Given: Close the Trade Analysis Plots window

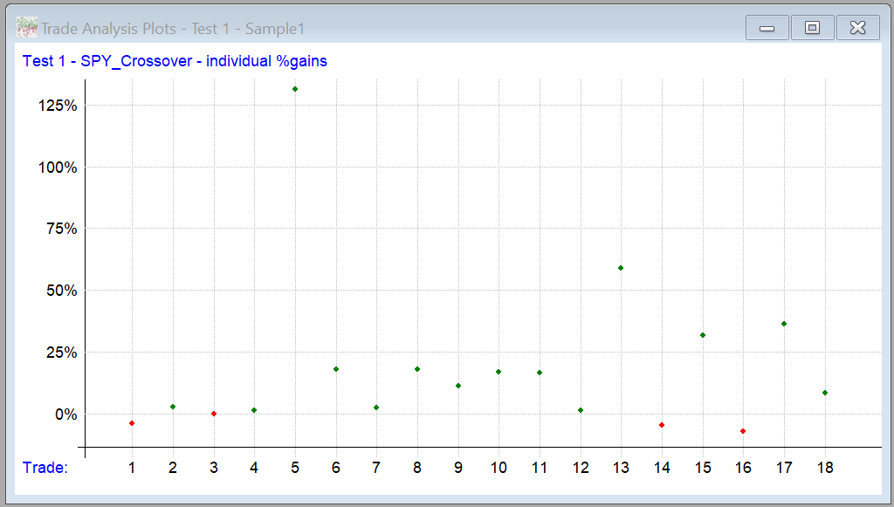Looking at the screenshot, I should coord(857,28).
